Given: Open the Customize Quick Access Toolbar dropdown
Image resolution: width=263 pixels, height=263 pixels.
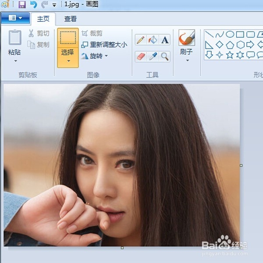Looking at the screenshot, I should click(54, 5).
